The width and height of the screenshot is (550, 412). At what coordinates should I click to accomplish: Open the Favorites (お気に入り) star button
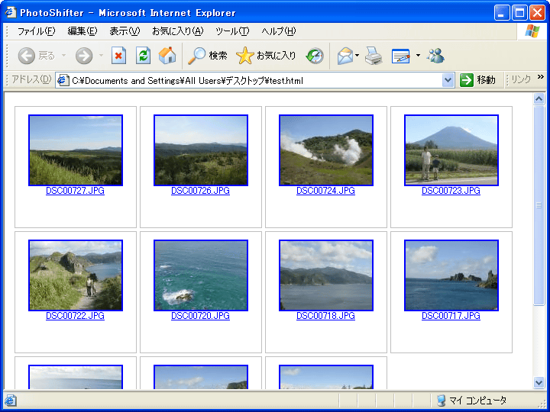point(267,56)
